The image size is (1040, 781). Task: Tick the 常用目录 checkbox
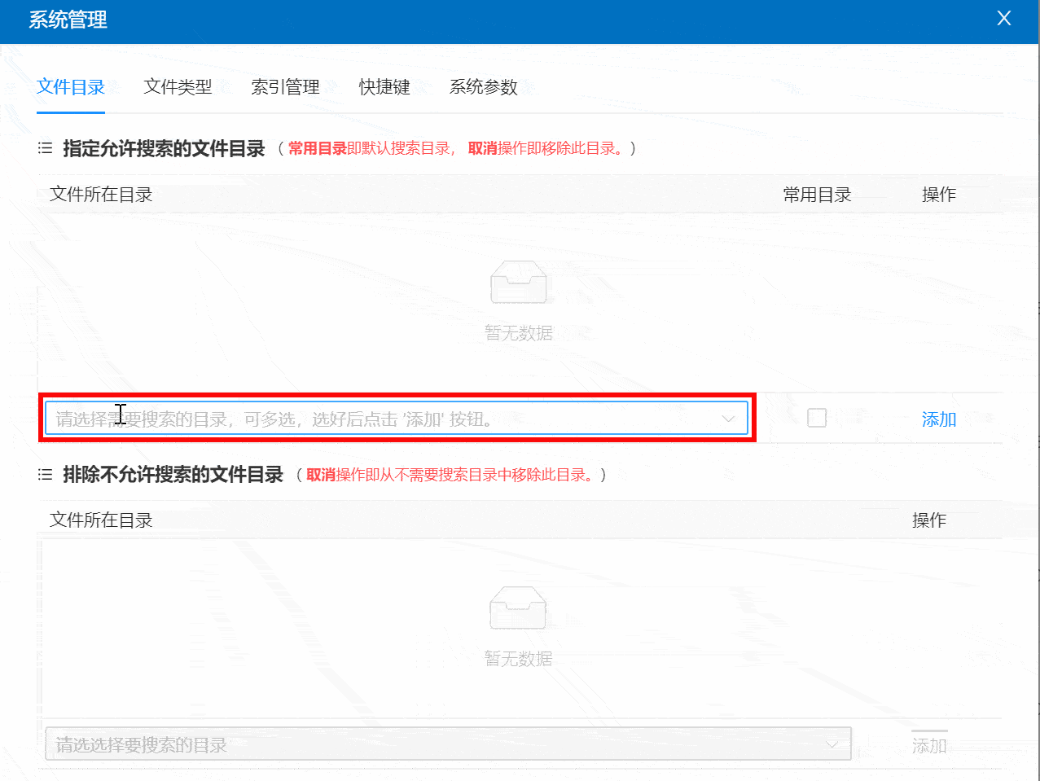click(816, 418)
